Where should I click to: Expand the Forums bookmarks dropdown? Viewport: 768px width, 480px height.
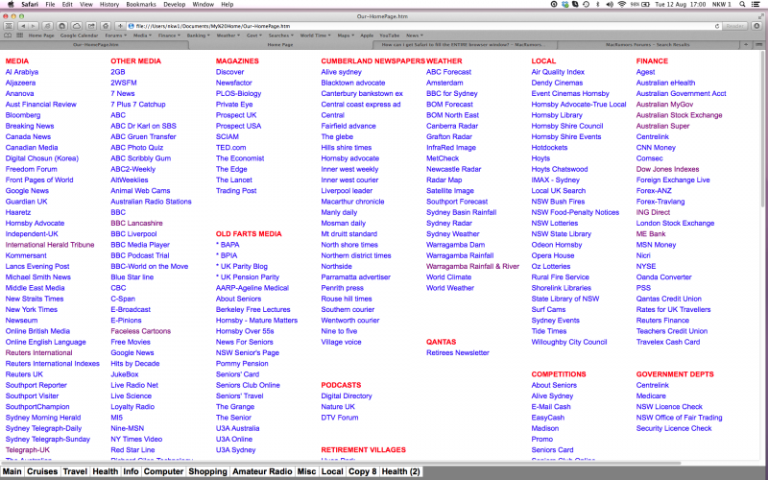pyautogui.click(x=115, y=36)
